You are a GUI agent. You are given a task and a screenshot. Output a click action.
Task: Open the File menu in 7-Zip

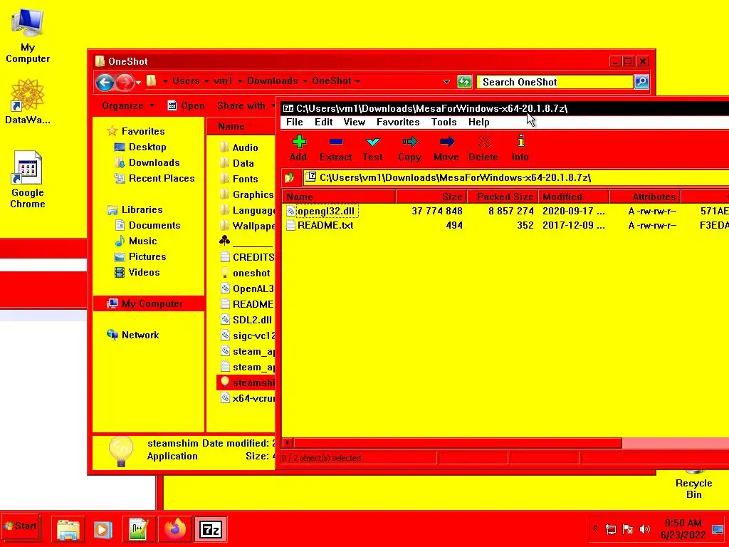[x=294, y=122]
